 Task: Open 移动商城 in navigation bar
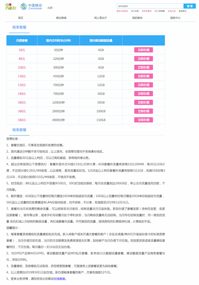[x=61, y=18]
